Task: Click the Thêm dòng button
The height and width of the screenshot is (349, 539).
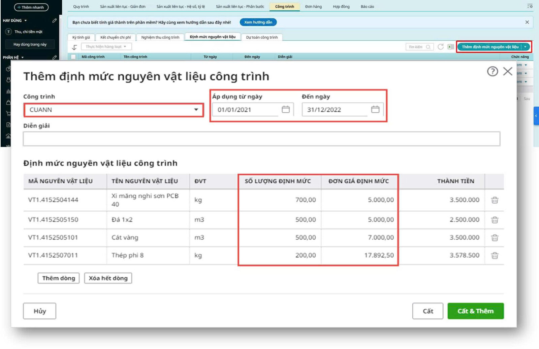Action: (x=59, y=278)
